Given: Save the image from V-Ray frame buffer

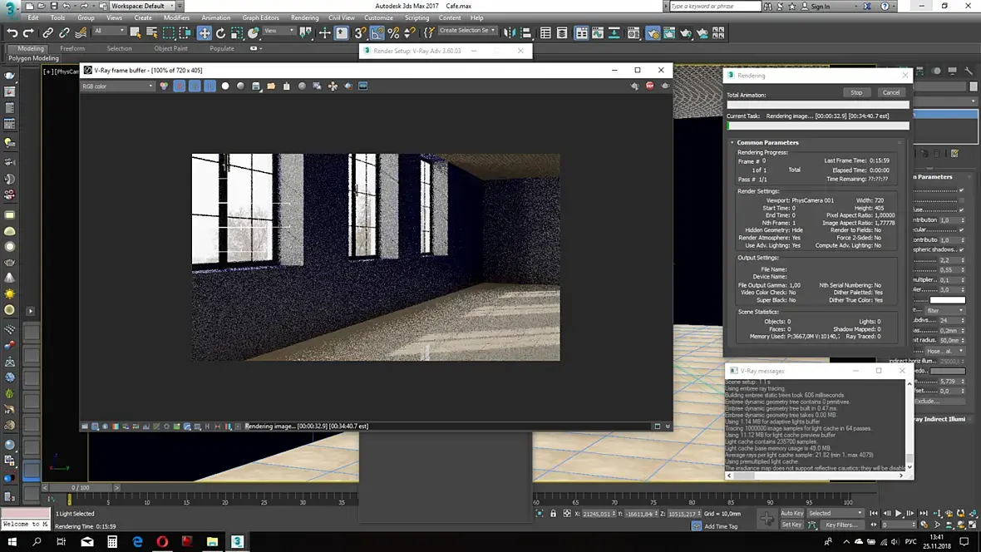Looking at the screenshot, I should (x=256, y=86).
